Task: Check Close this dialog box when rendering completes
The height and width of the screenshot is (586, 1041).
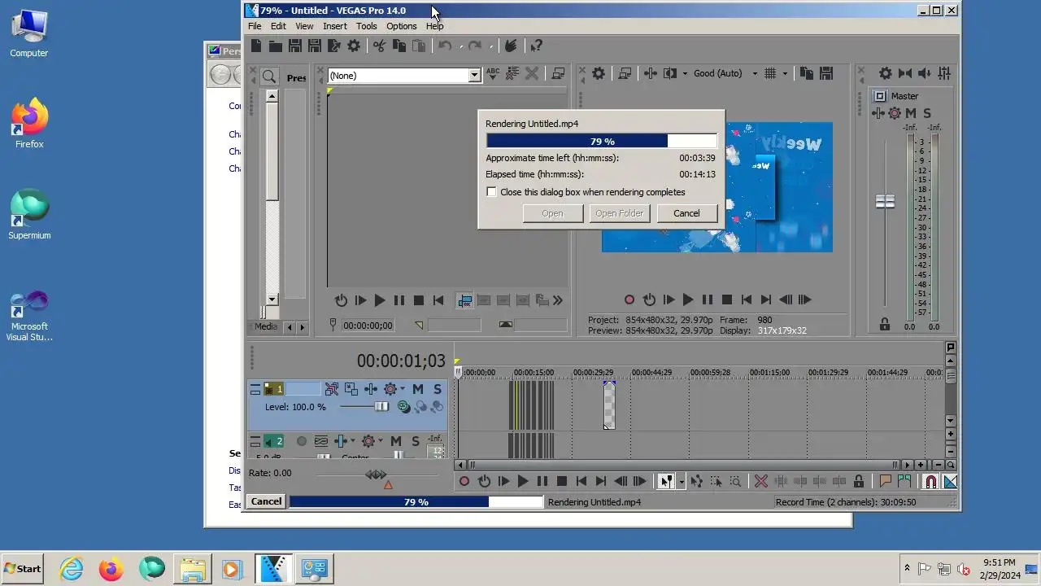Action: tap(491, 192)
